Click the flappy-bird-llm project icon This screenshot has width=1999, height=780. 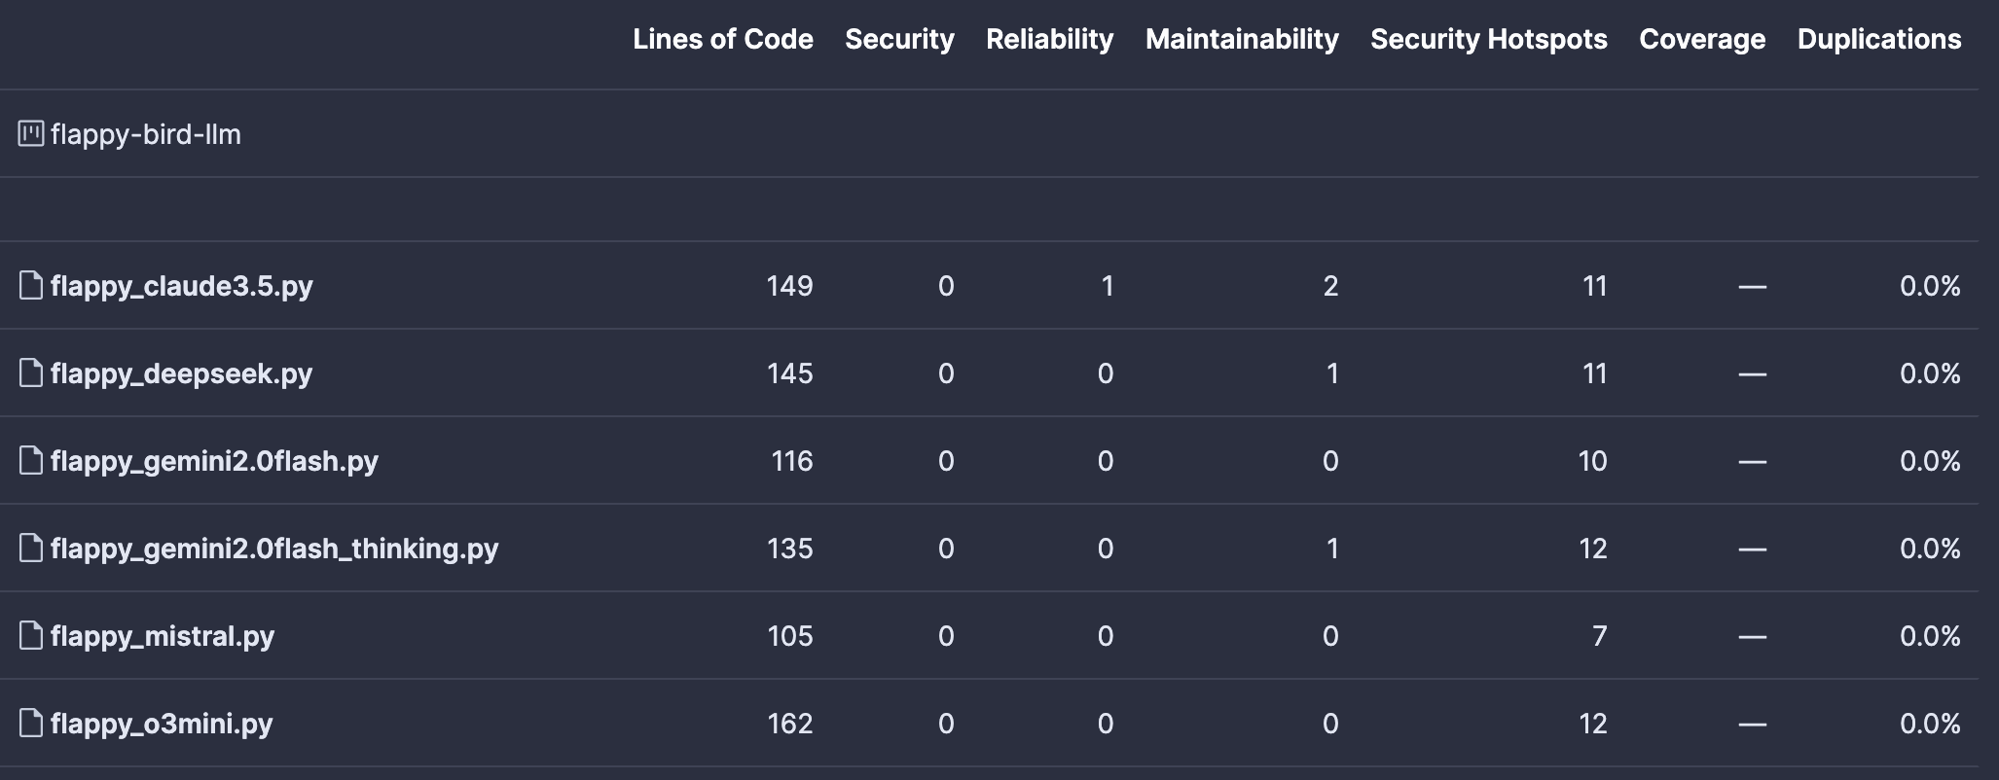coord(31,134)
